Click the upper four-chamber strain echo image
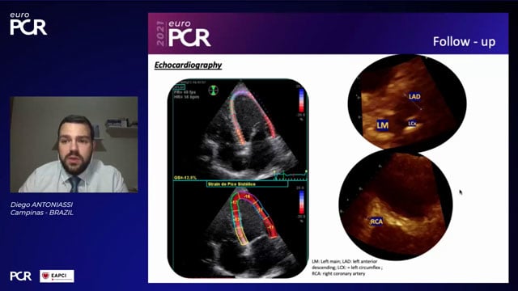The width and height of the screenshot is (518, 291). tap(240, 130)
